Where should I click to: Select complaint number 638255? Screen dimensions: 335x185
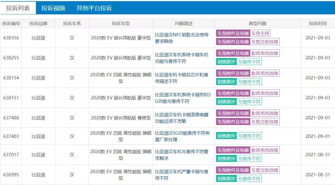[11, 58]
